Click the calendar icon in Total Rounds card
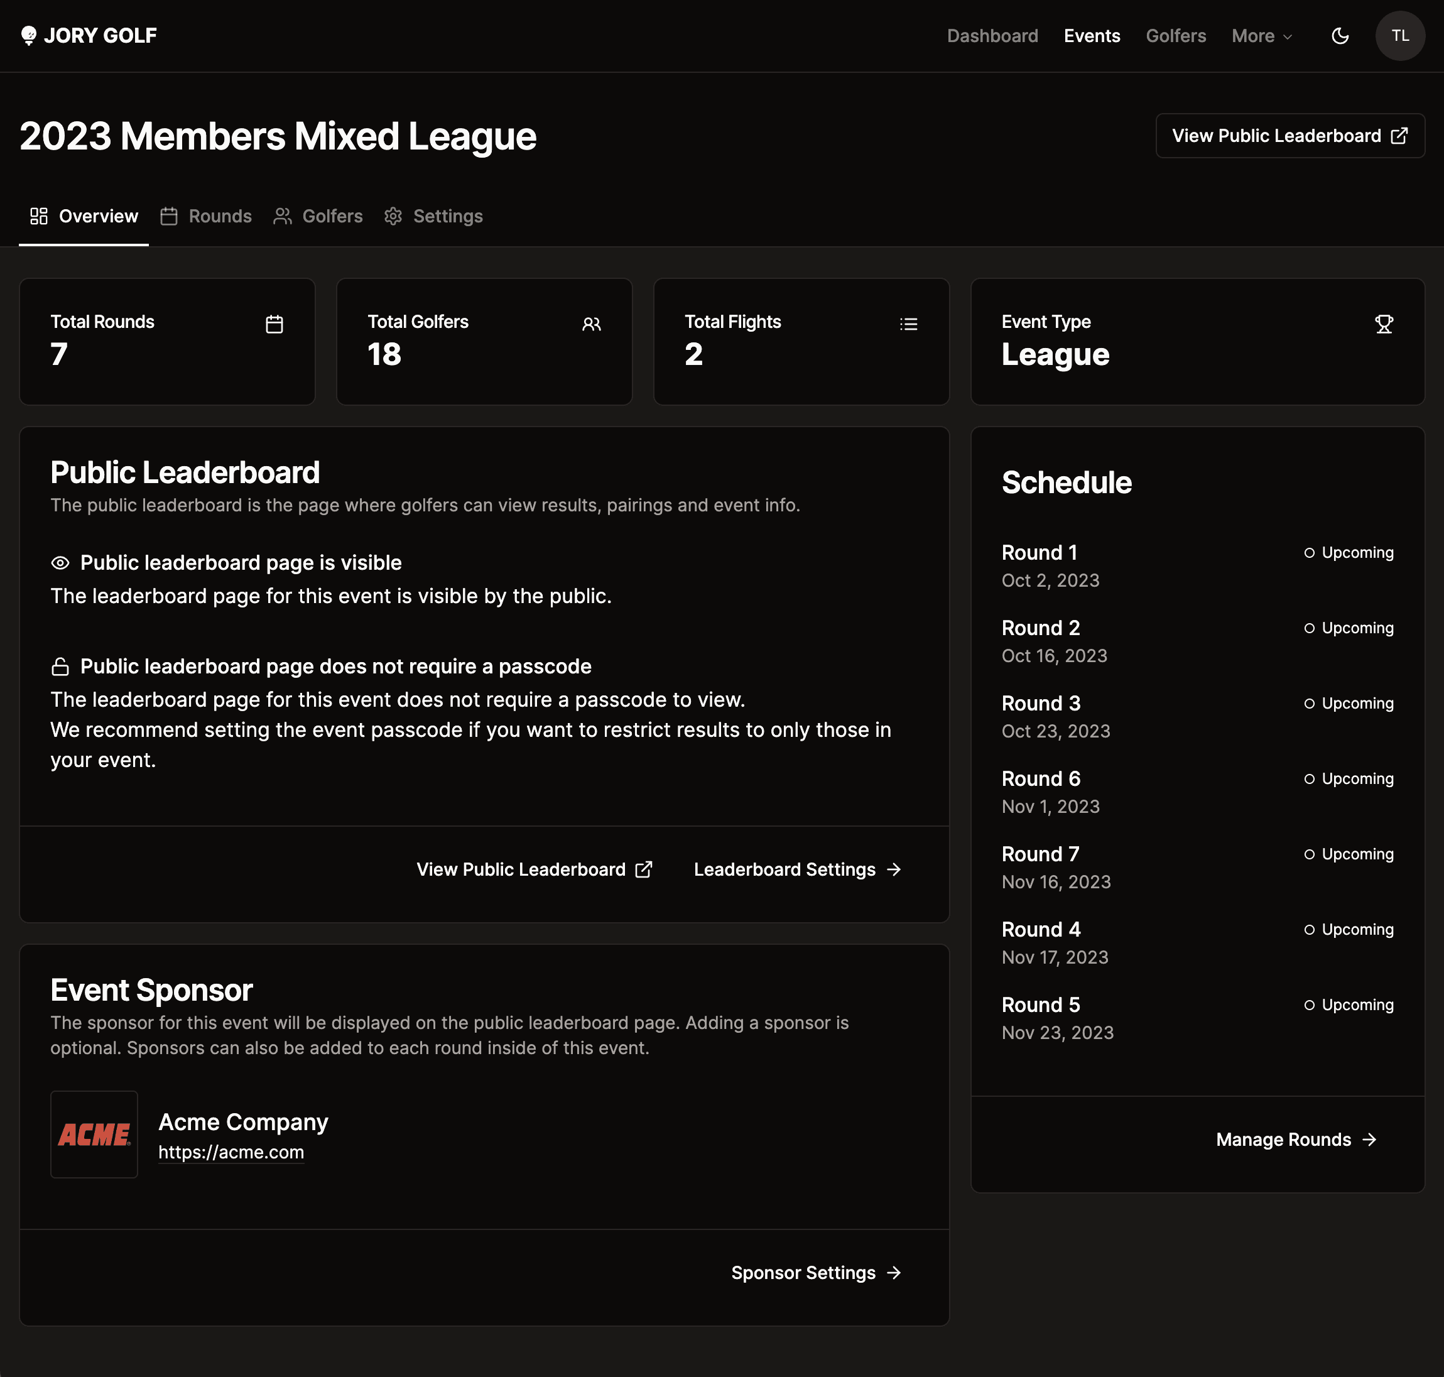 tap(274, 324)
